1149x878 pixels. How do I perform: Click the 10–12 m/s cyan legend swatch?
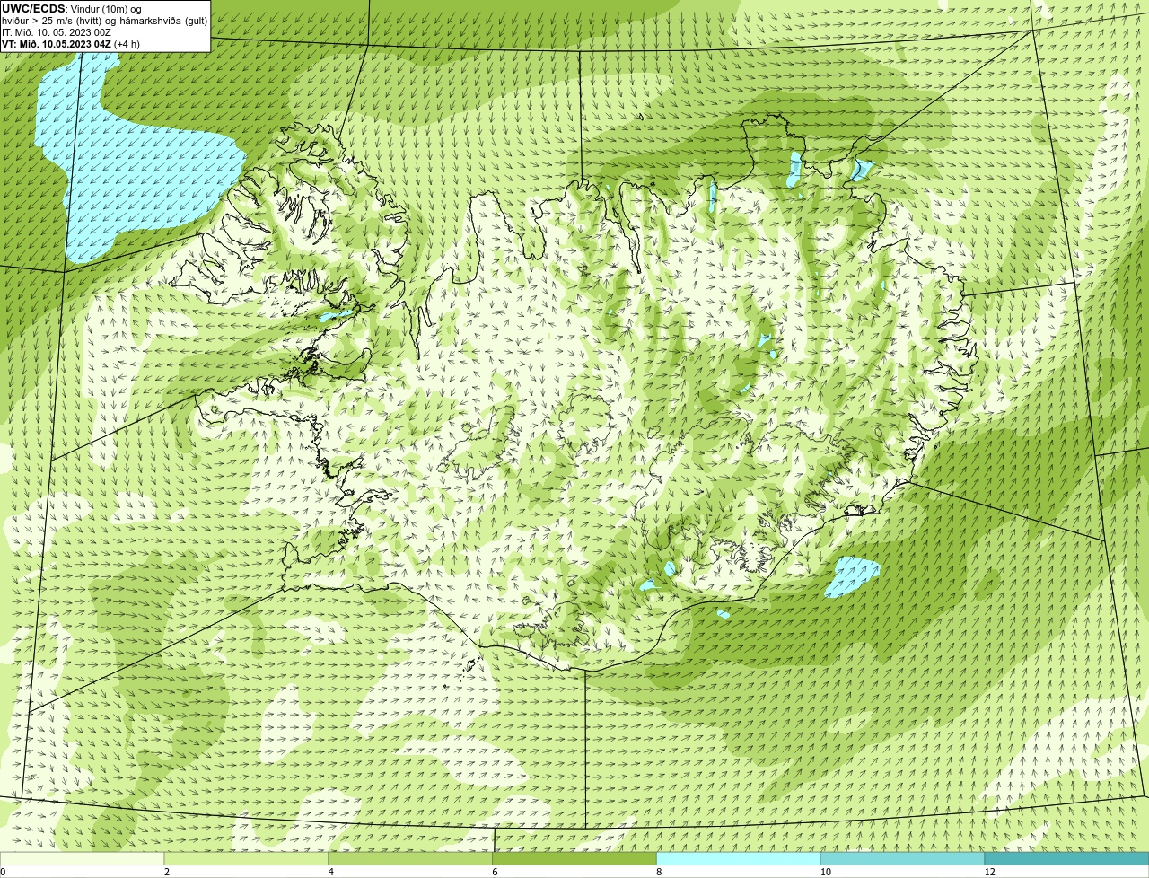tap(902, 858)
